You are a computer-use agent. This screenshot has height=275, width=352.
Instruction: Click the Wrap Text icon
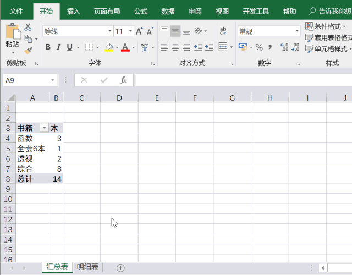(x=223, y=31)
